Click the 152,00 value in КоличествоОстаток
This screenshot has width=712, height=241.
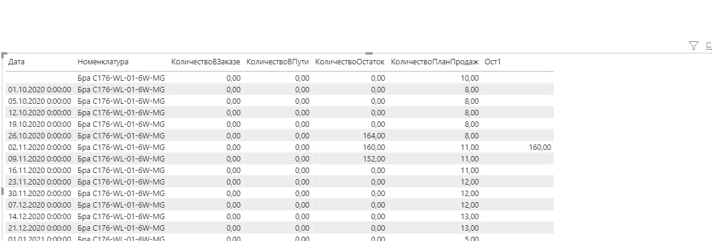[x=374, y=158]
